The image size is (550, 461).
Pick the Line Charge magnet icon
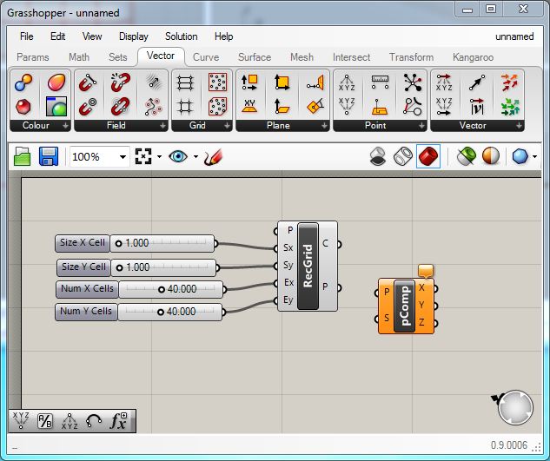[x=88, y=82]
